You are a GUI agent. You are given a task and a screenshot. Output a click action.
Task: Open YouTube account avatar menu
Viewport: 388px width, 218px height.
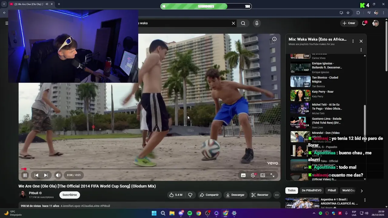[x=376, y=23]
